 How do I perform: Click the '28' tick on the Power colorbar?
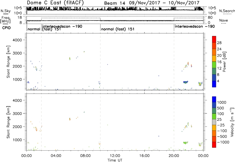[219, 43]
